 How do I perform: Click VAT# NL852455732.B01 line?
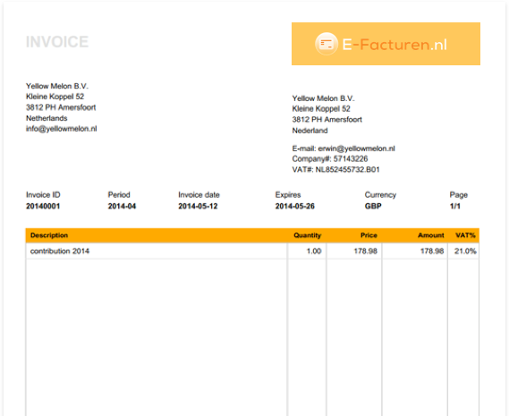click(x=335, y=169)
